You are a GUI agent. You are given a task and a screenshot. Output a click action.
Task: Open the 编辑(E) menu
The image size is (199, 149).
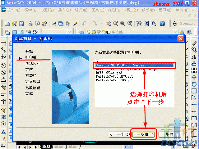click(31, 10)
